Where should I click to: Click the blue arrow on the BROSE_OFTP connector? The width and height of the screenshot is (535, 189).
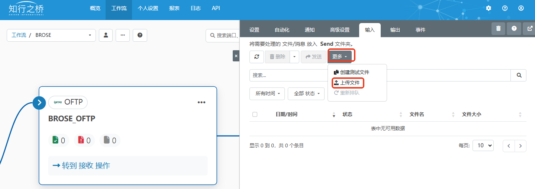(39, 102)
